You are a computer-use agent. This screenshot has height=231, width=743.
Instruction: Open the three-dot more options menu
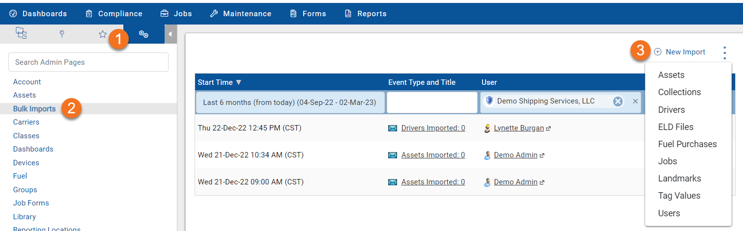point(725,52)
